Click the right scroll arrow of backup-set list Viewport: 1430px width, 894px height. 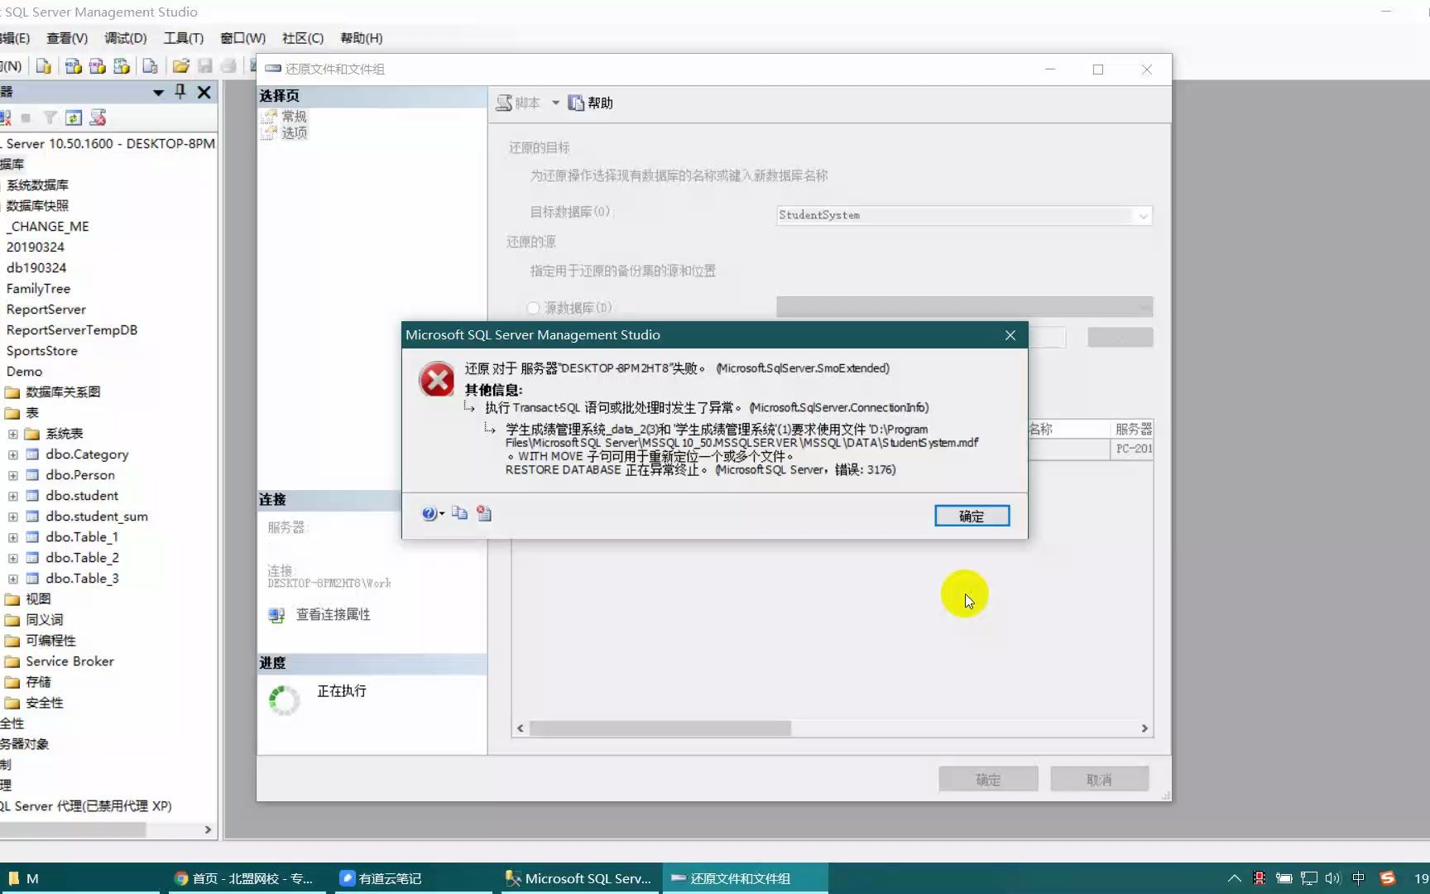(x=1144, y=728)
